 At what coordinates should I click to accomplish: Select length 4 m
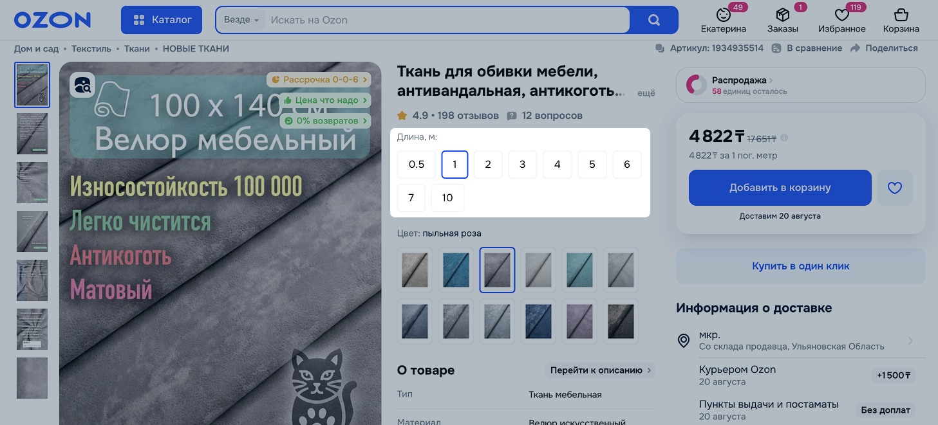pos(558,165)
